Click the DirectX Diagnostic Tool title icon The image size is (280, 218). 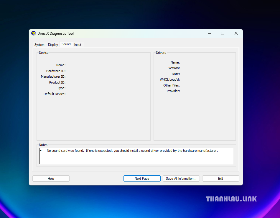(x=33, y=33)
